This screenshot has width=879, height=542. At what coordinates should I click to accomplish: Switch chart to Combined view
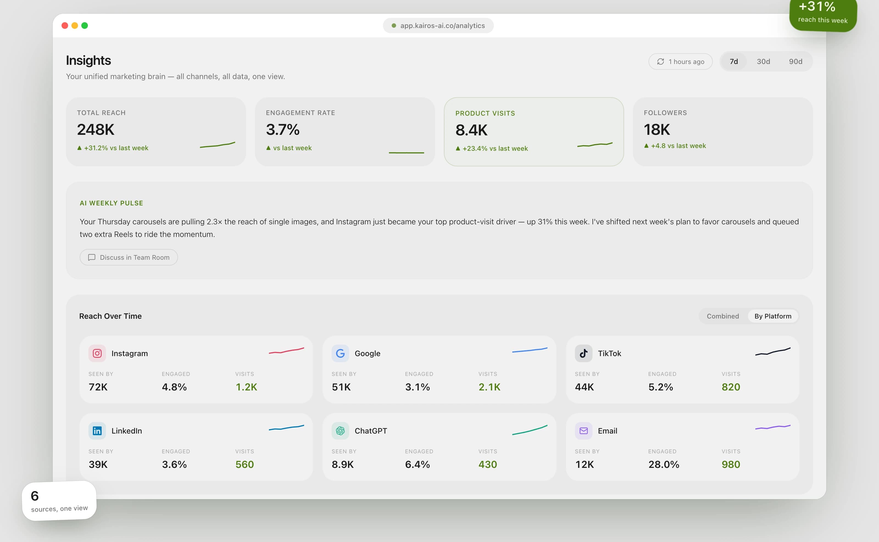(x=723, y=316)
